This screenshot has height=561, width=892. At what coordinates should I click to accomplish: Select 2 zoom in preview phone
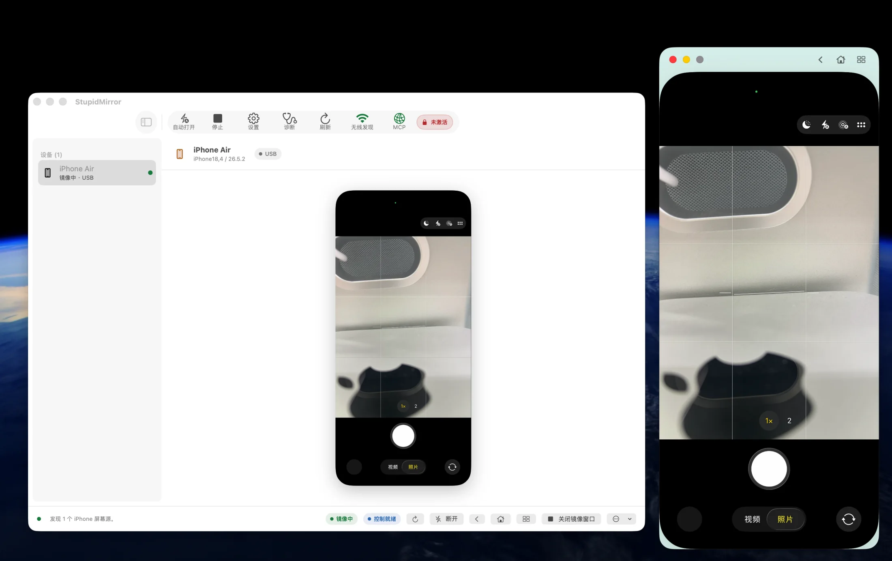[416, 406]
